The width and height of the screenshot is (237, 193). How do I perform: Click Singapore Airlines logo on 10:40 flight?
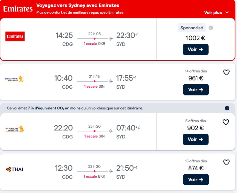coord(14,79)
